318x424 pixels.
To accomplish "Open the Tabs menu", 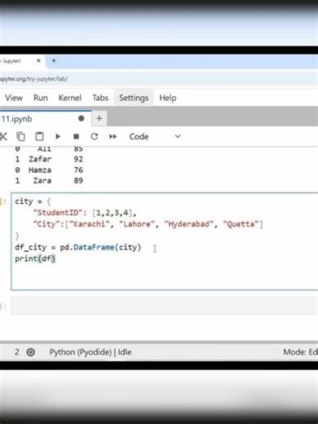I will tap(100, 98).
